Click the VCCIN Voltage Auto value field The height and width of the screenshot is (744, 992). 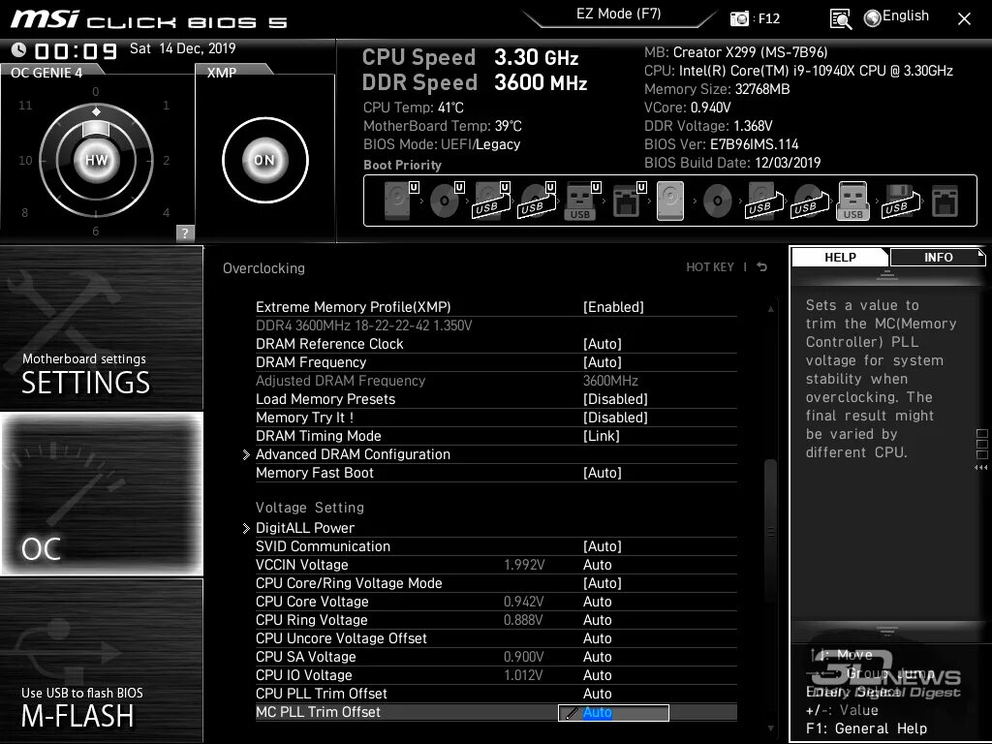597,565
